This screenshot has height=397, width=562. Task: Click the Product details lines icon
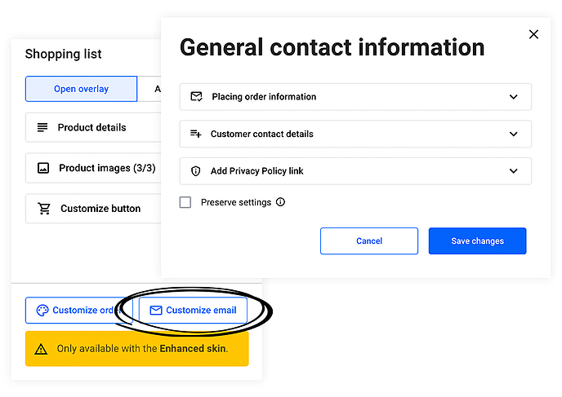42,128
